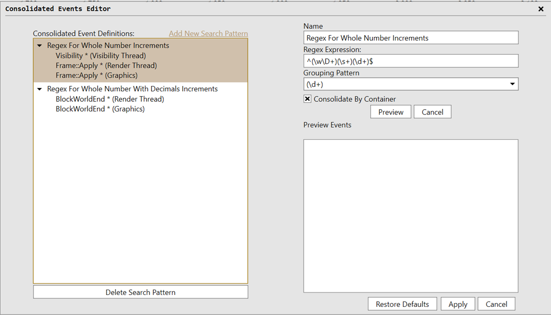The height and width of the screenshot is (315, 551).
Task: Click the Add New Search Pattern link
Action: (x=208, y=34)
